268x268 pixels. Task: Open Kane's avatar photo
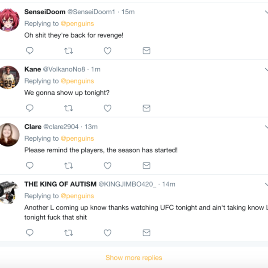tap(9, 77)
